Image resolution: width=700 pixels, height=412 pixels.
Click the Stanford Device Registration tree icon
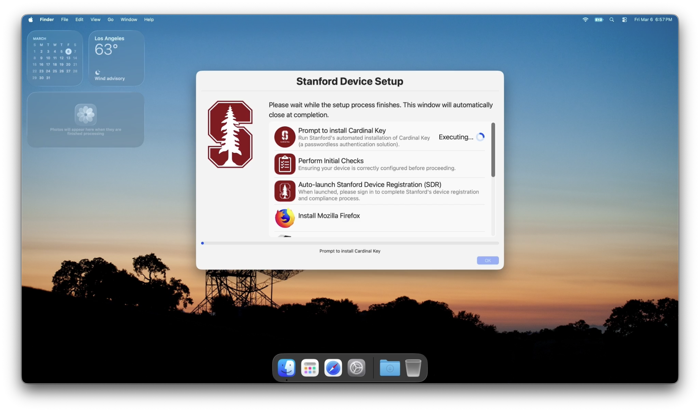coord(284,191)
